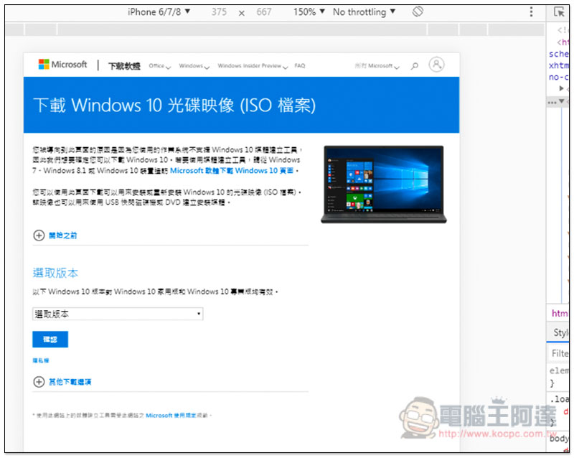Viewport: 574px width, 458px height.
Task: Expand the Windows Insider Preview menu
Action: [253, 66]
